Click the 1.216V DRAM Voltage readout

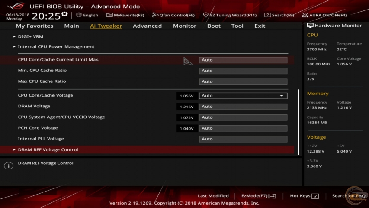(186, 107)
